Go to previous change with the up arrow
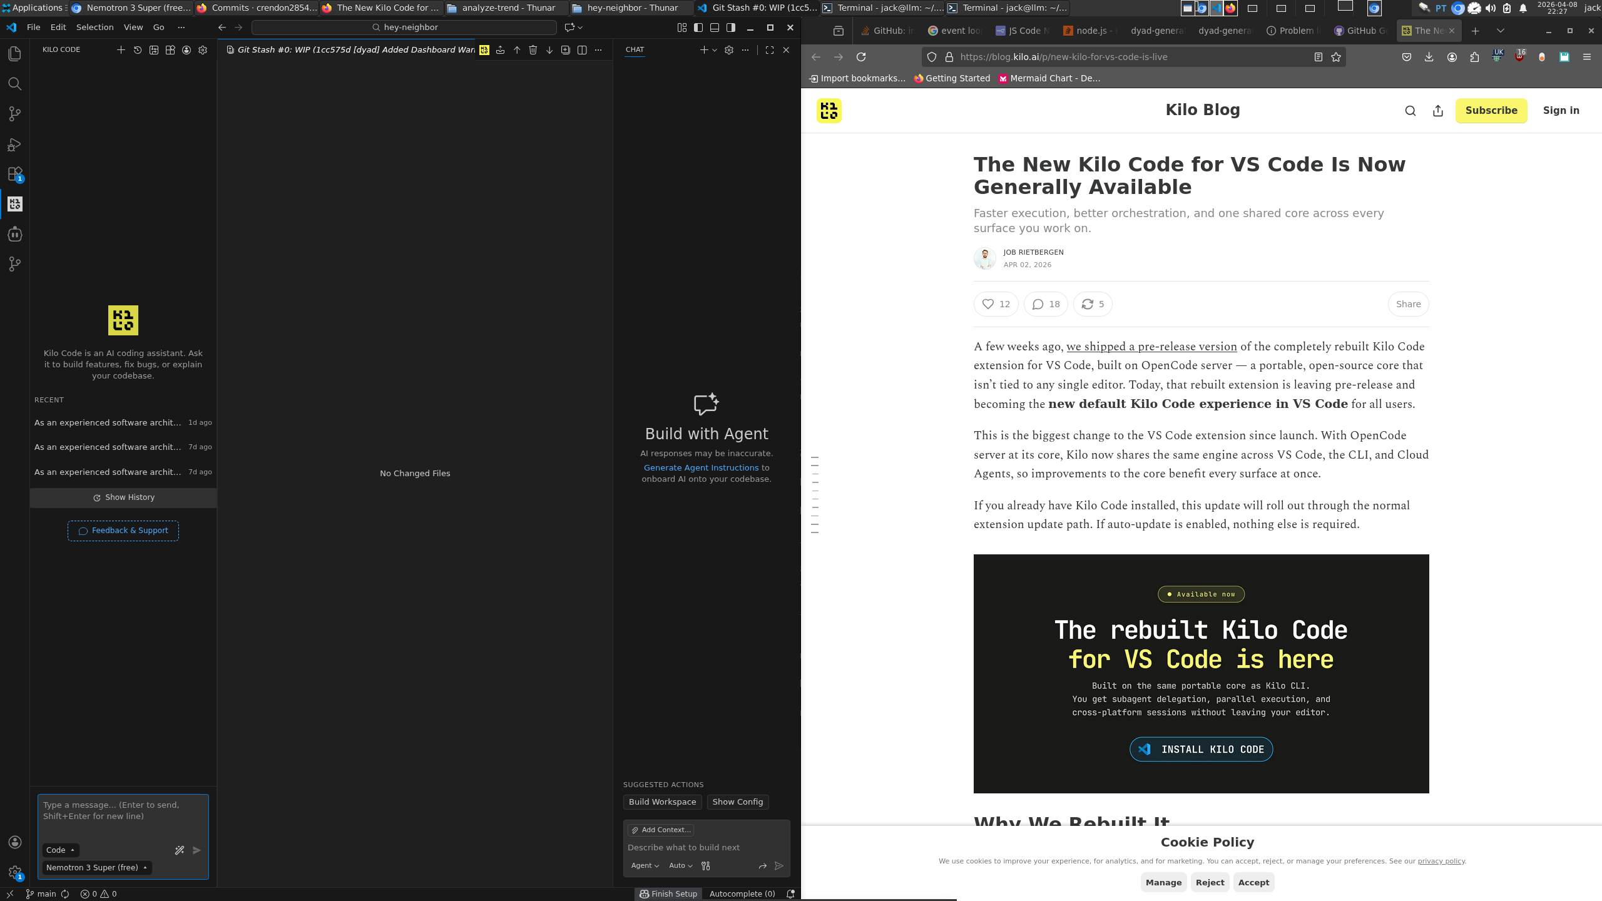The image size is (1602, 901). [x=517, y=50]
